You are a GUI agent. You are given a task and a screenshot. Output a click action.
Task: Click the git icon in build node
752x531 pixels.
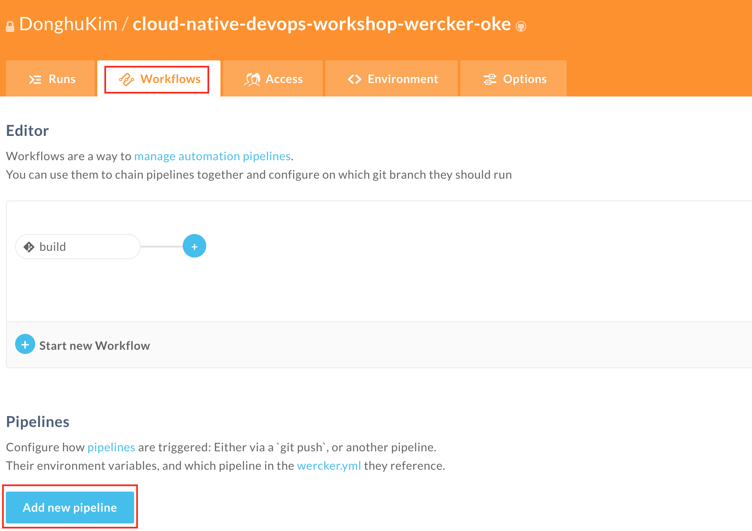29,247
